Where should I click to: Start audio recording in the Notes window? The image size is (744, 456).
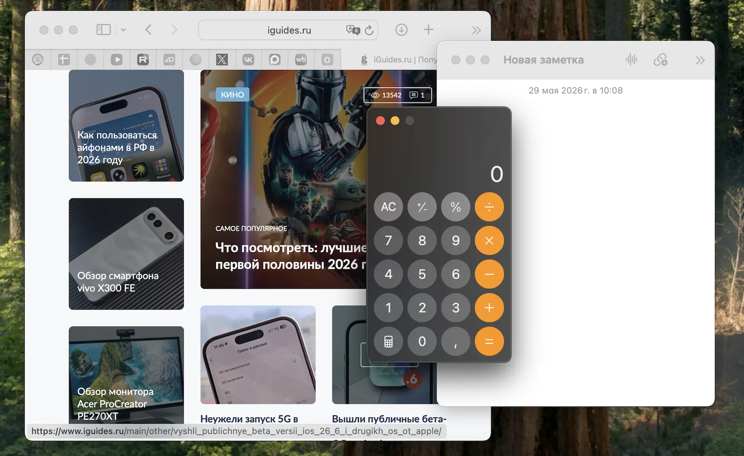(x=631, y=60)
